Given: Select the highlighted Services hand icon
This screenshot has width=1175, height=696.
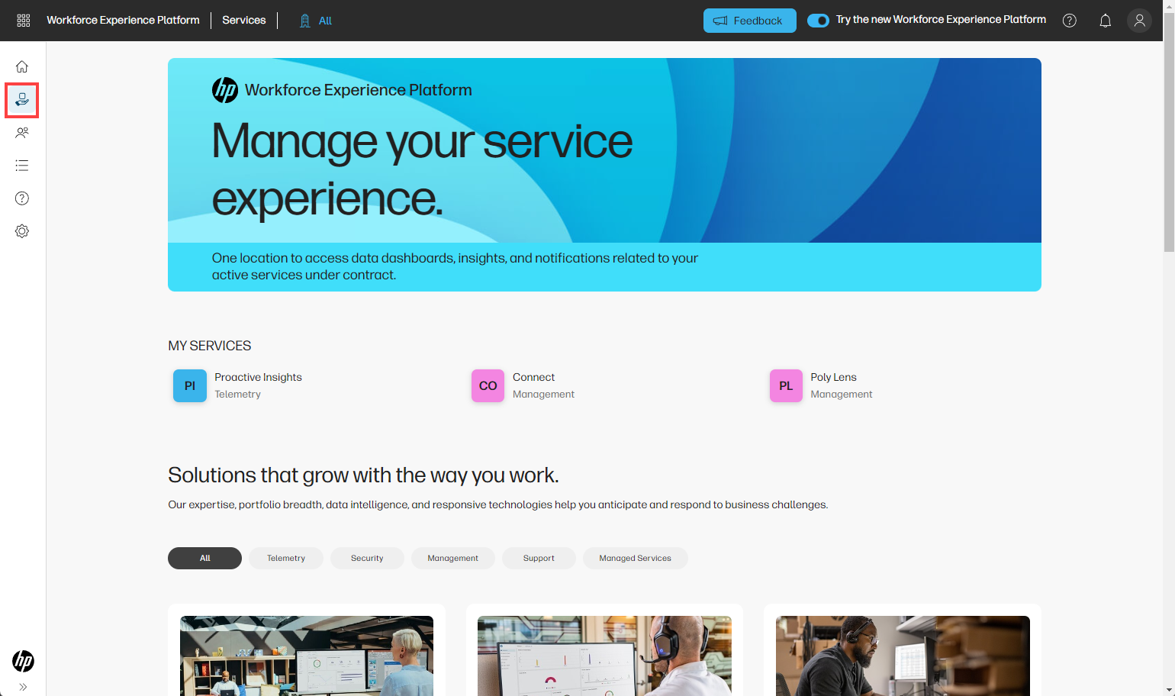Looking at the screenshot, I should (x=21, y=99).
